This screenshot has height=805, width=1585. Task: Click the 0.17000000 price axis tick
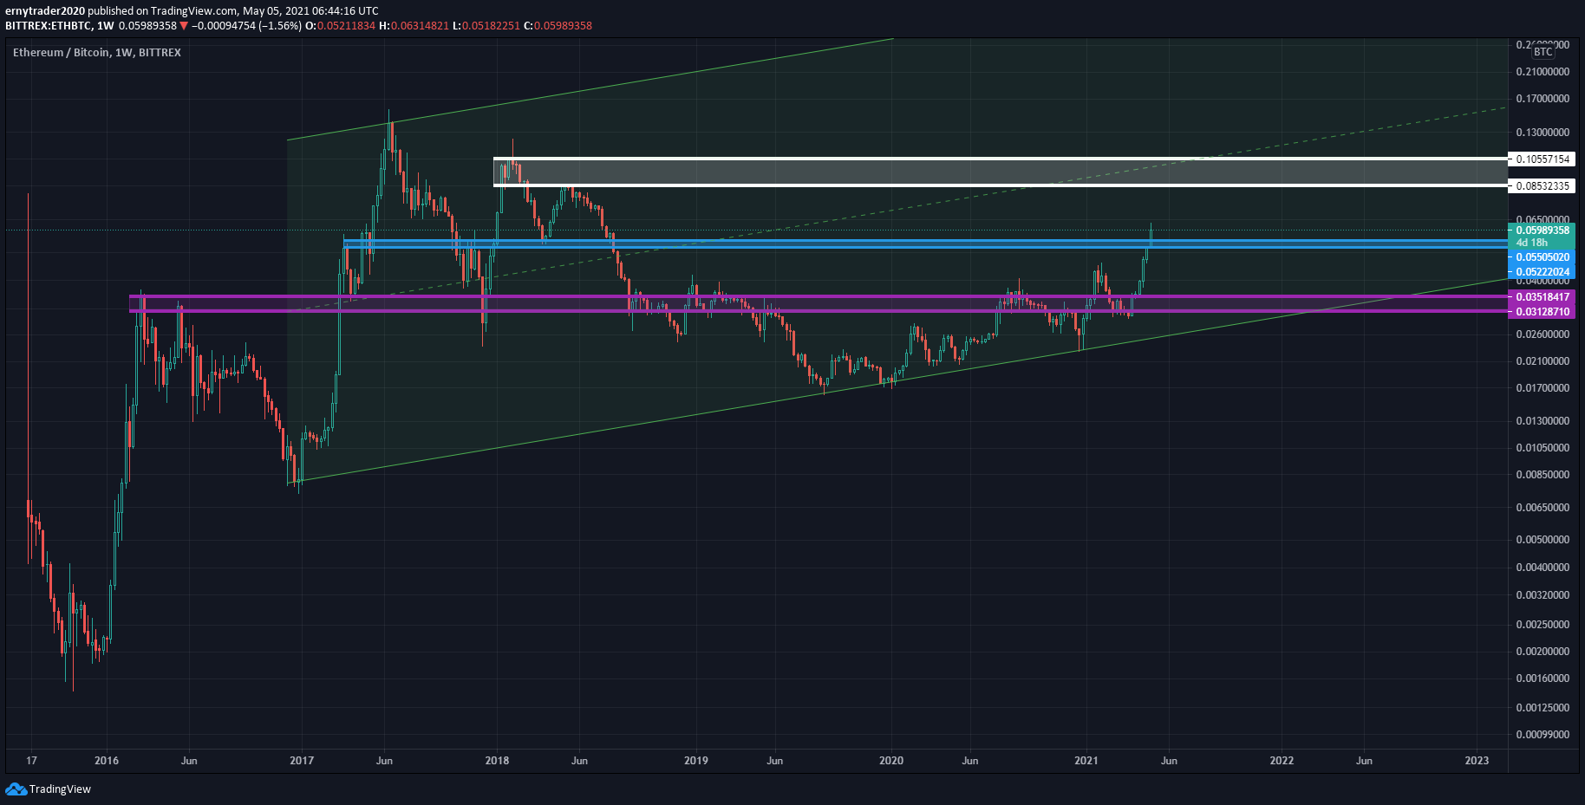(x=1543, y=99)
